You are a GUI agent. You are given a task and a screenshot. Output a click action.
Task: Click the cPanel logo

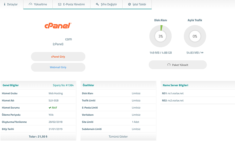(x=58, y=26)
